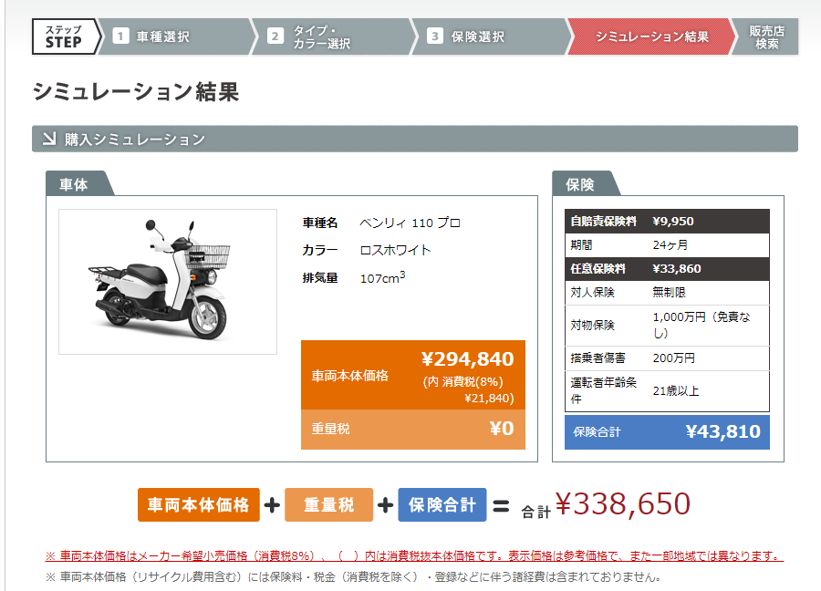Click the model name ベンリィ 110 プロ
821x591 pixels.
pyautogui.click(x=410, y=223)
